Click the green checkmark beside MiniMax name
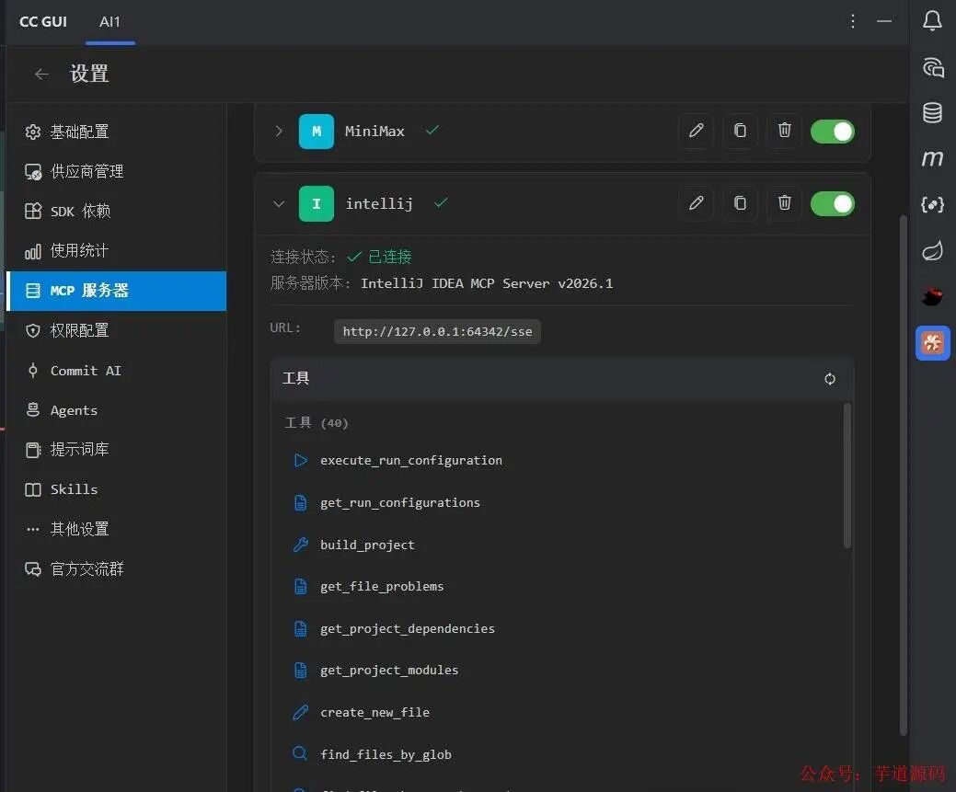Image resolution: width=956 pixels, height=792 pixels. (x=432, y=130)
